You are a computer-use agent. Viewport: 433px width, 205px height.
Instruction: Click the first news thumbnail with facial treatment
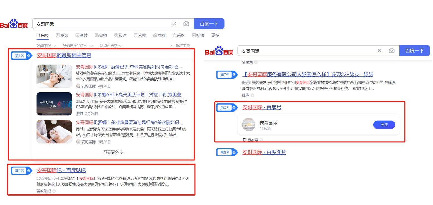(x=54, y=76)
